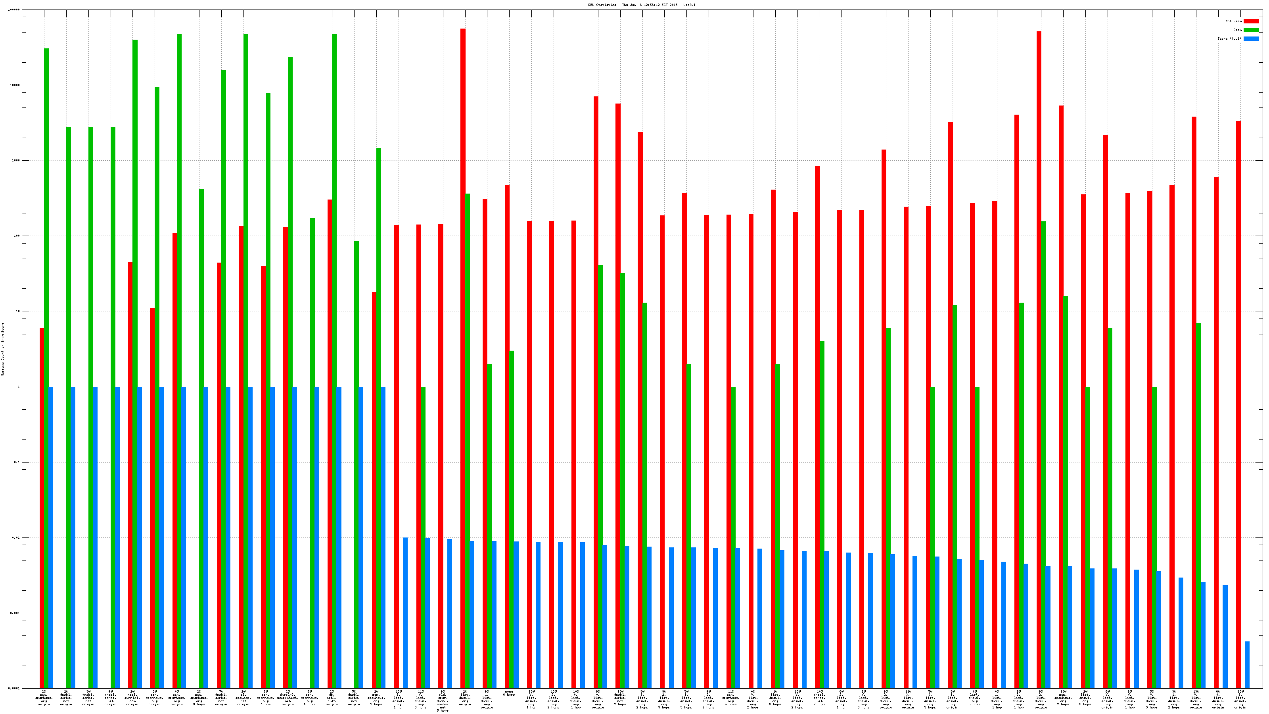Click the 0.0001 y-axis tick label
Screen dimensions: 1269x714
click(14, 688)
